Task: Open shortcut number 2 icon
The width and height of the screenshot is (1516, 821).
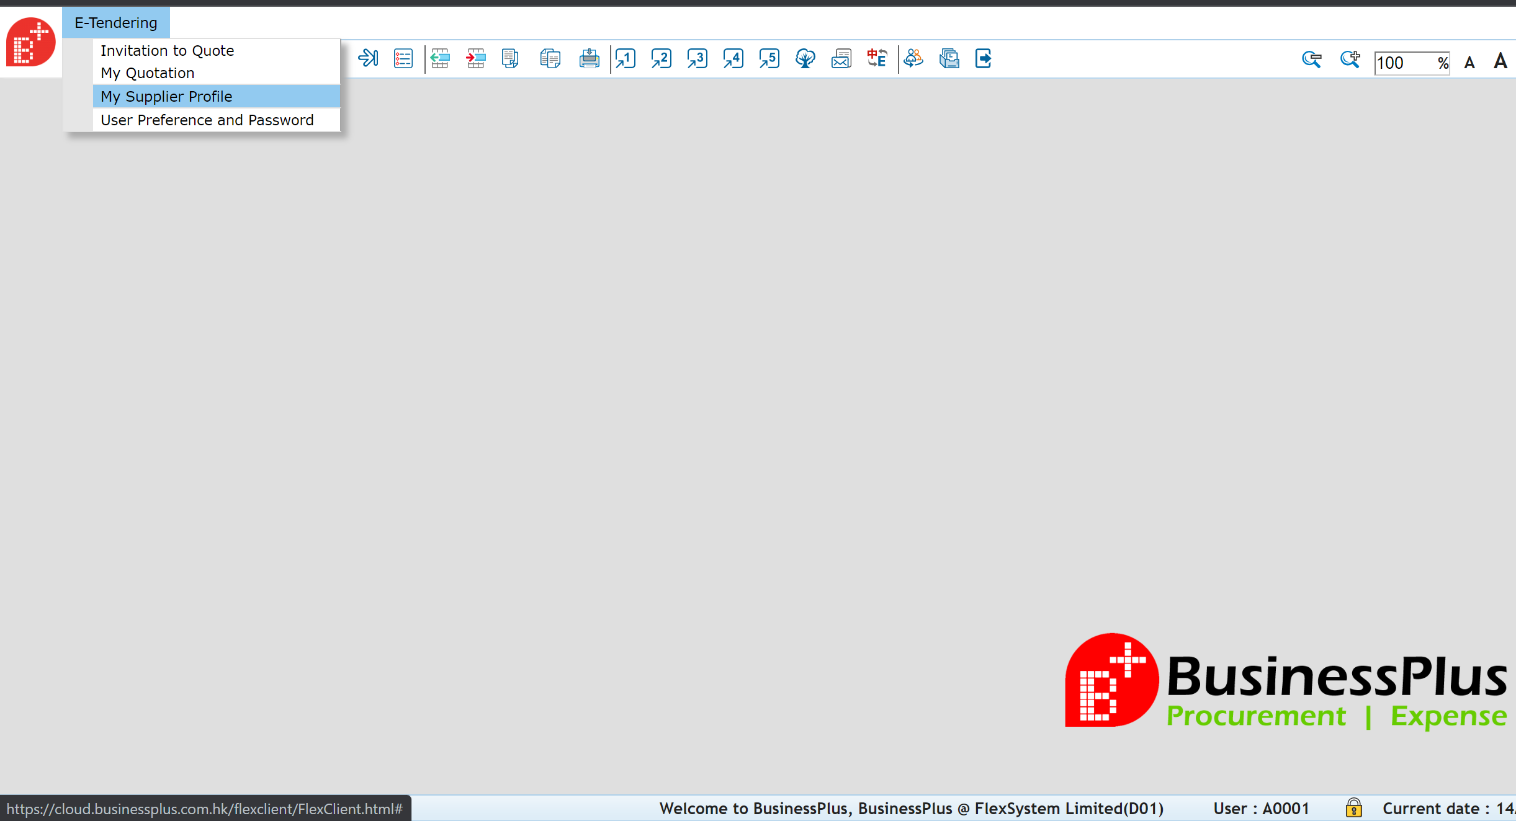Action: [x=662, y=59]
